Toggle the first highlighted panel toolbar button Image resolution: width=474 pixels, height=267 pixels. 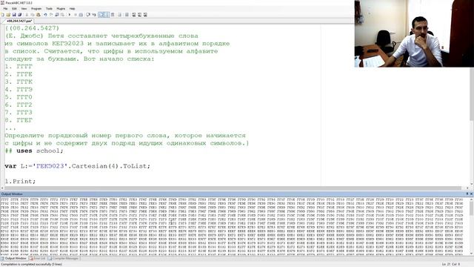point(101,15)
